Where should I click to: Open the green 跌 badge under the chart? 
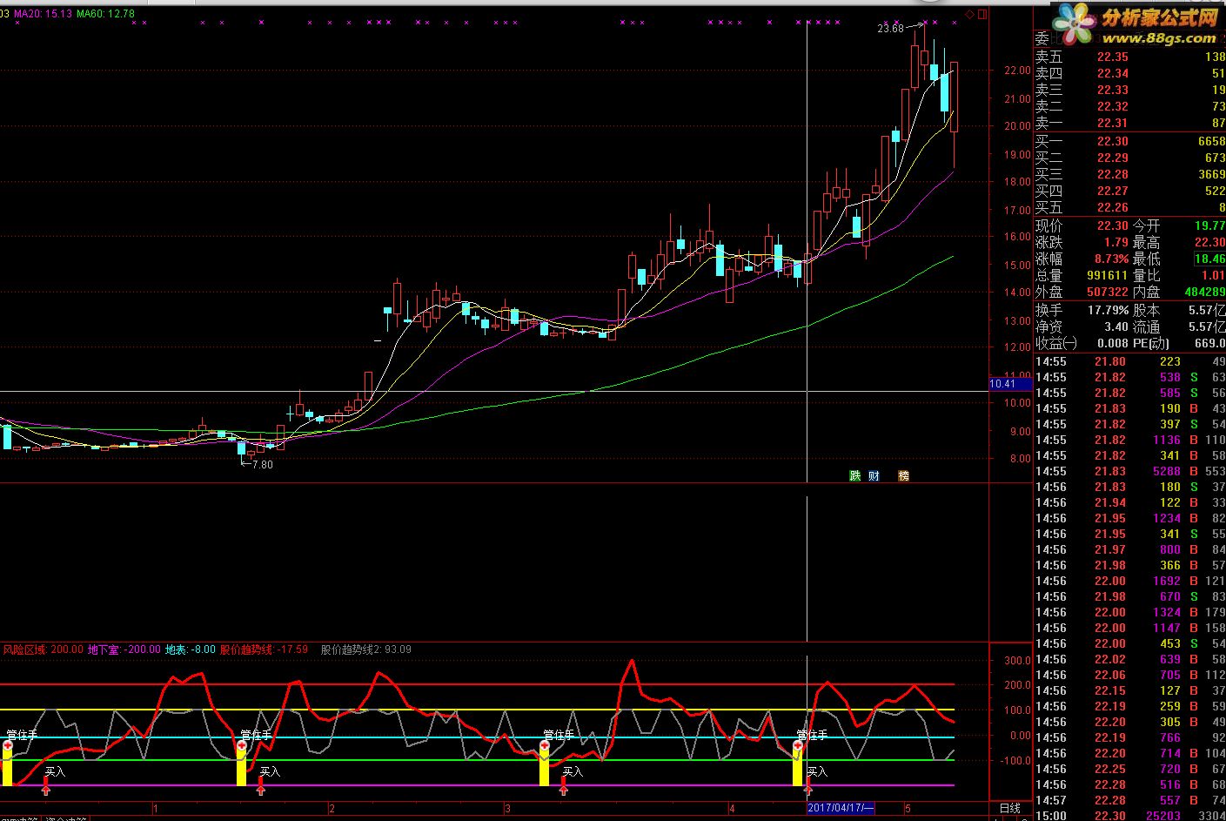click(855, 475)
